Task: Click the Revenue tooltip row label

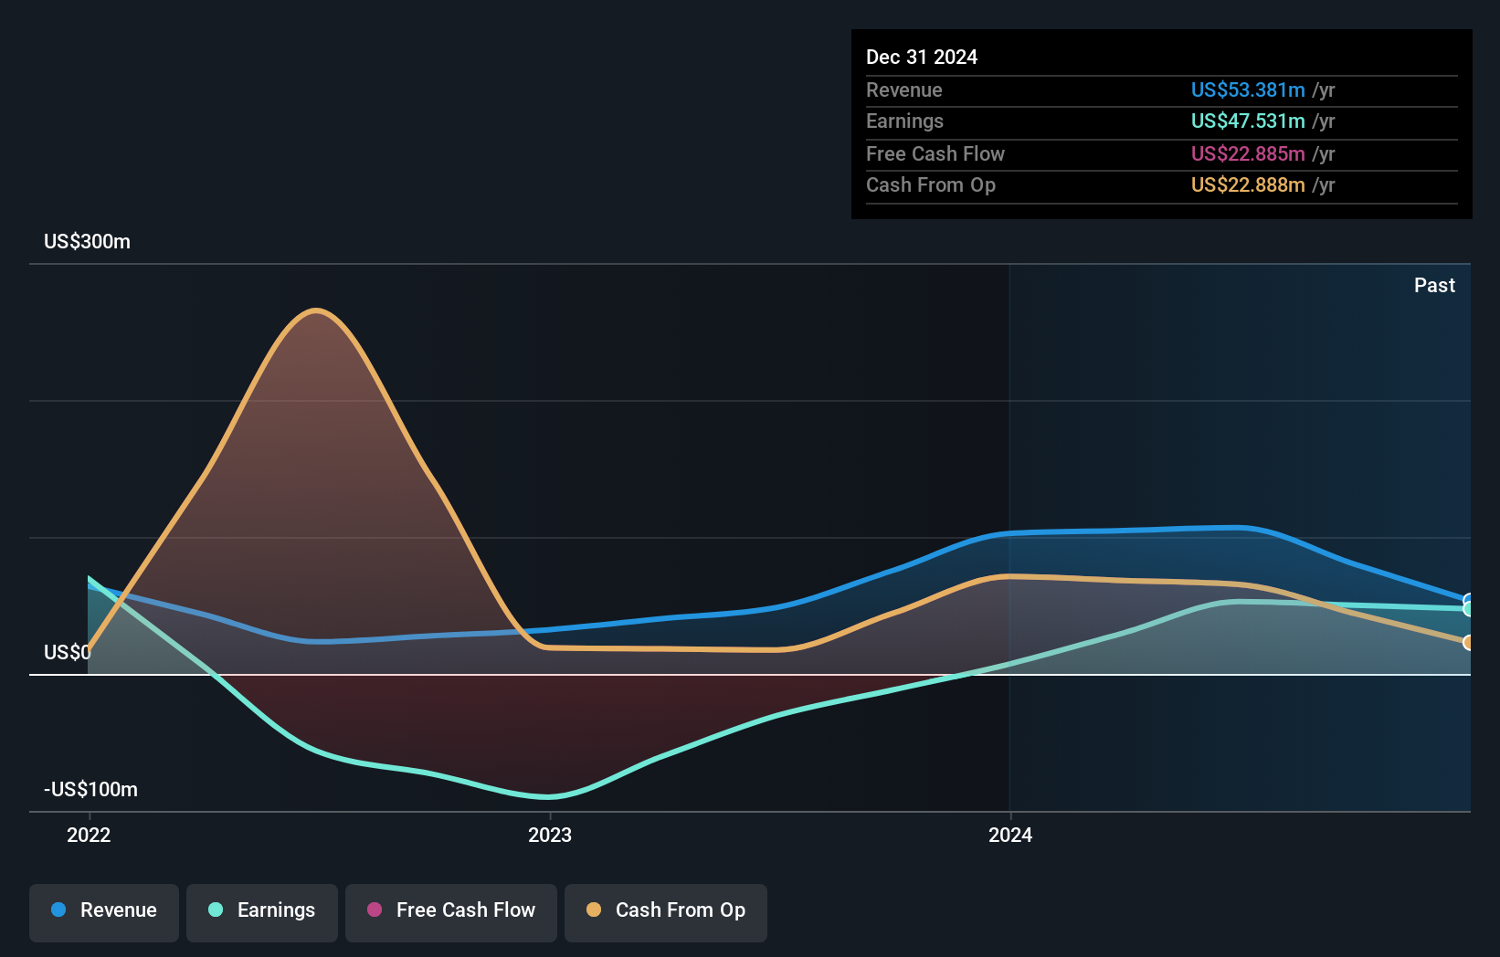Action: [904, 90]
